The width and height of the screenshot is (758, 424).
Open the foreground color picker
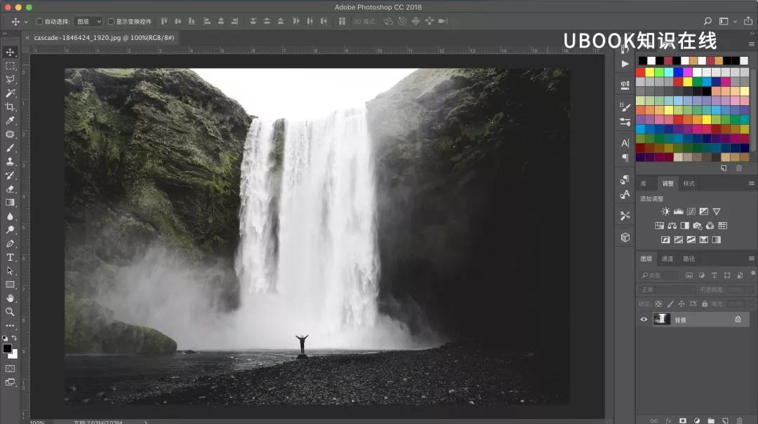tap(7, 348)
